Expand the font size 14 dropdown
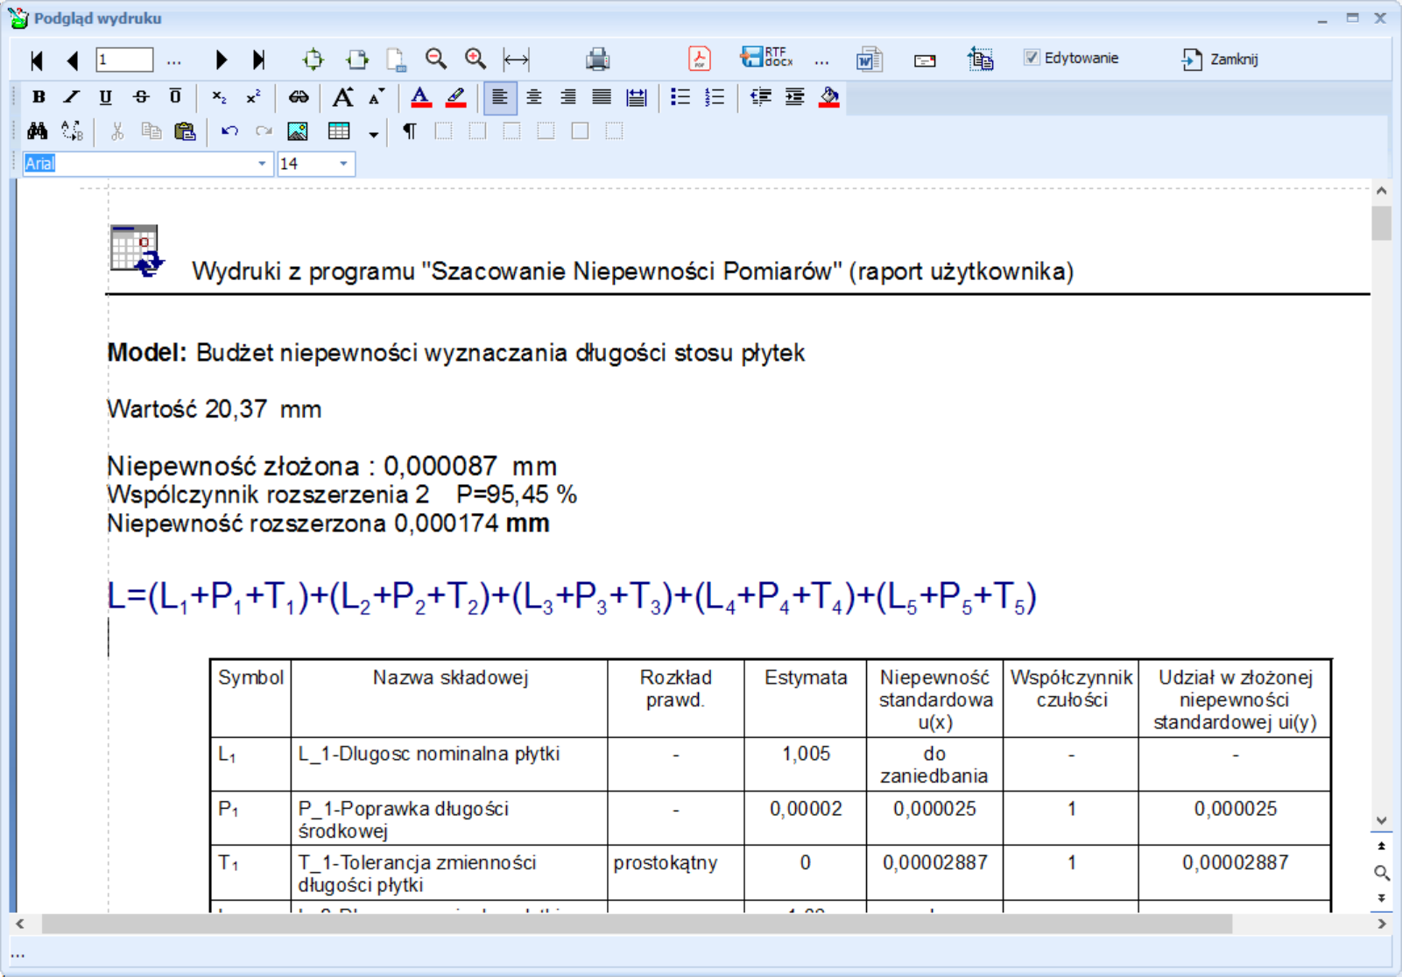The height and width of the screenshot is (977, 1402). 343,164
